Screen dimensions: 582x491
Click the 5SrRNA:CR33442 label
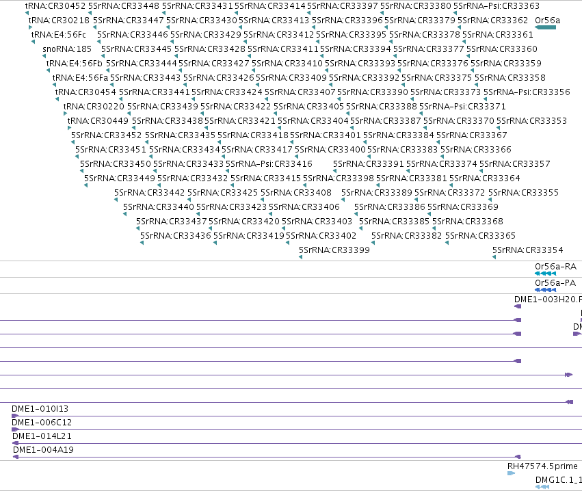[150, 193]
